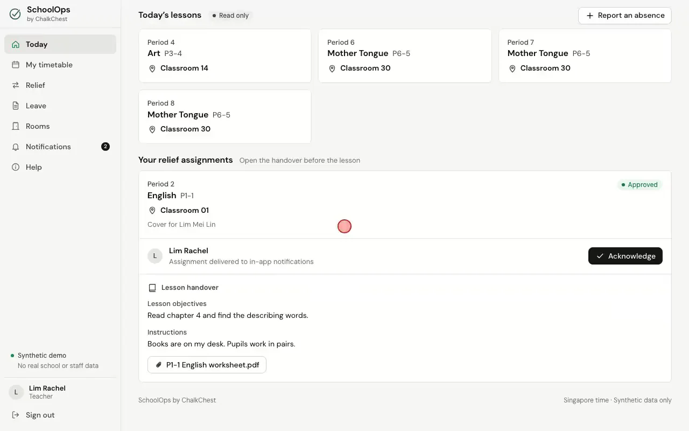Click the door icon beside Rooms
This screenshot has height=431, width=689.
pyautogui.click(x=16, y=126)
